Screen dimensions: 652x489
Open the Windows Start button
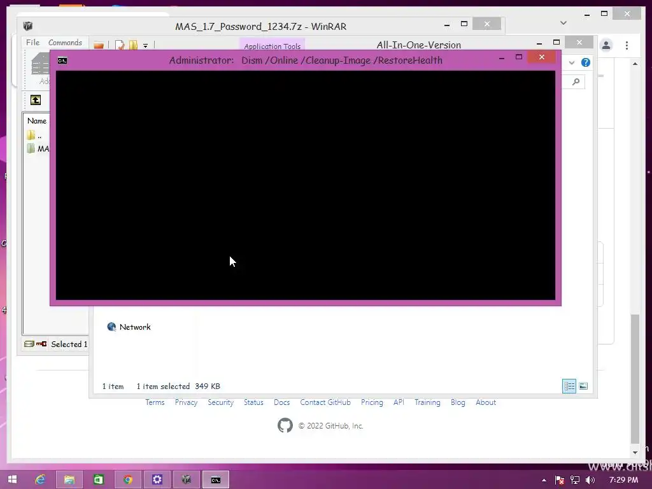[x=13, y=479]
